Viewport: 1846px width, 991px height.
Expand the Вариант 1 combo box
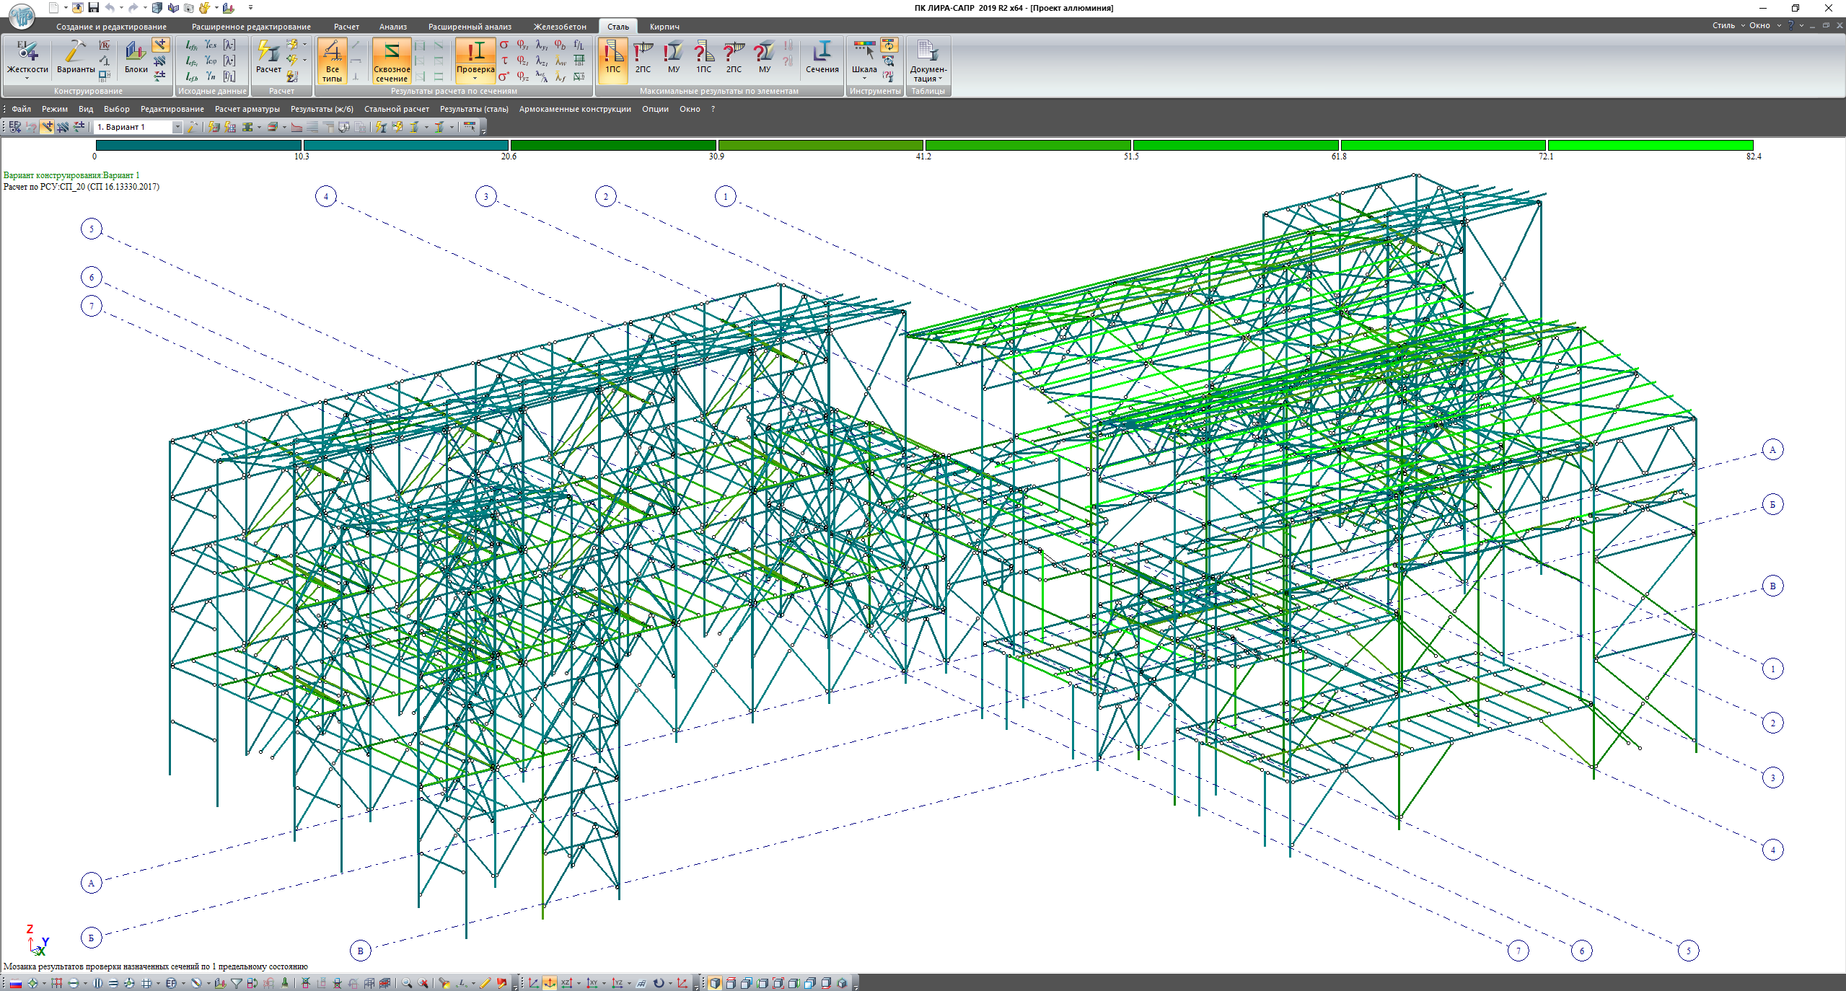click(x=177, y=127)
